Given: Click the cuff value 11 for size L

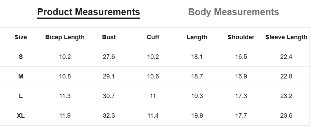Looking at the screenshot, I should click(x=153, y=96).
